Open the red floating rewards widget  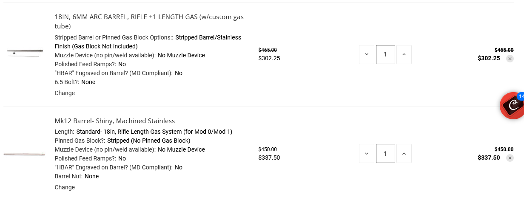pos(513,106)
